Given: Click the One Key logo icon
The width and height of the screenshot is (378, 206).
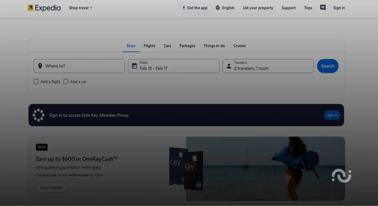Looking at the screenshot, I should (x=38, y=115).
